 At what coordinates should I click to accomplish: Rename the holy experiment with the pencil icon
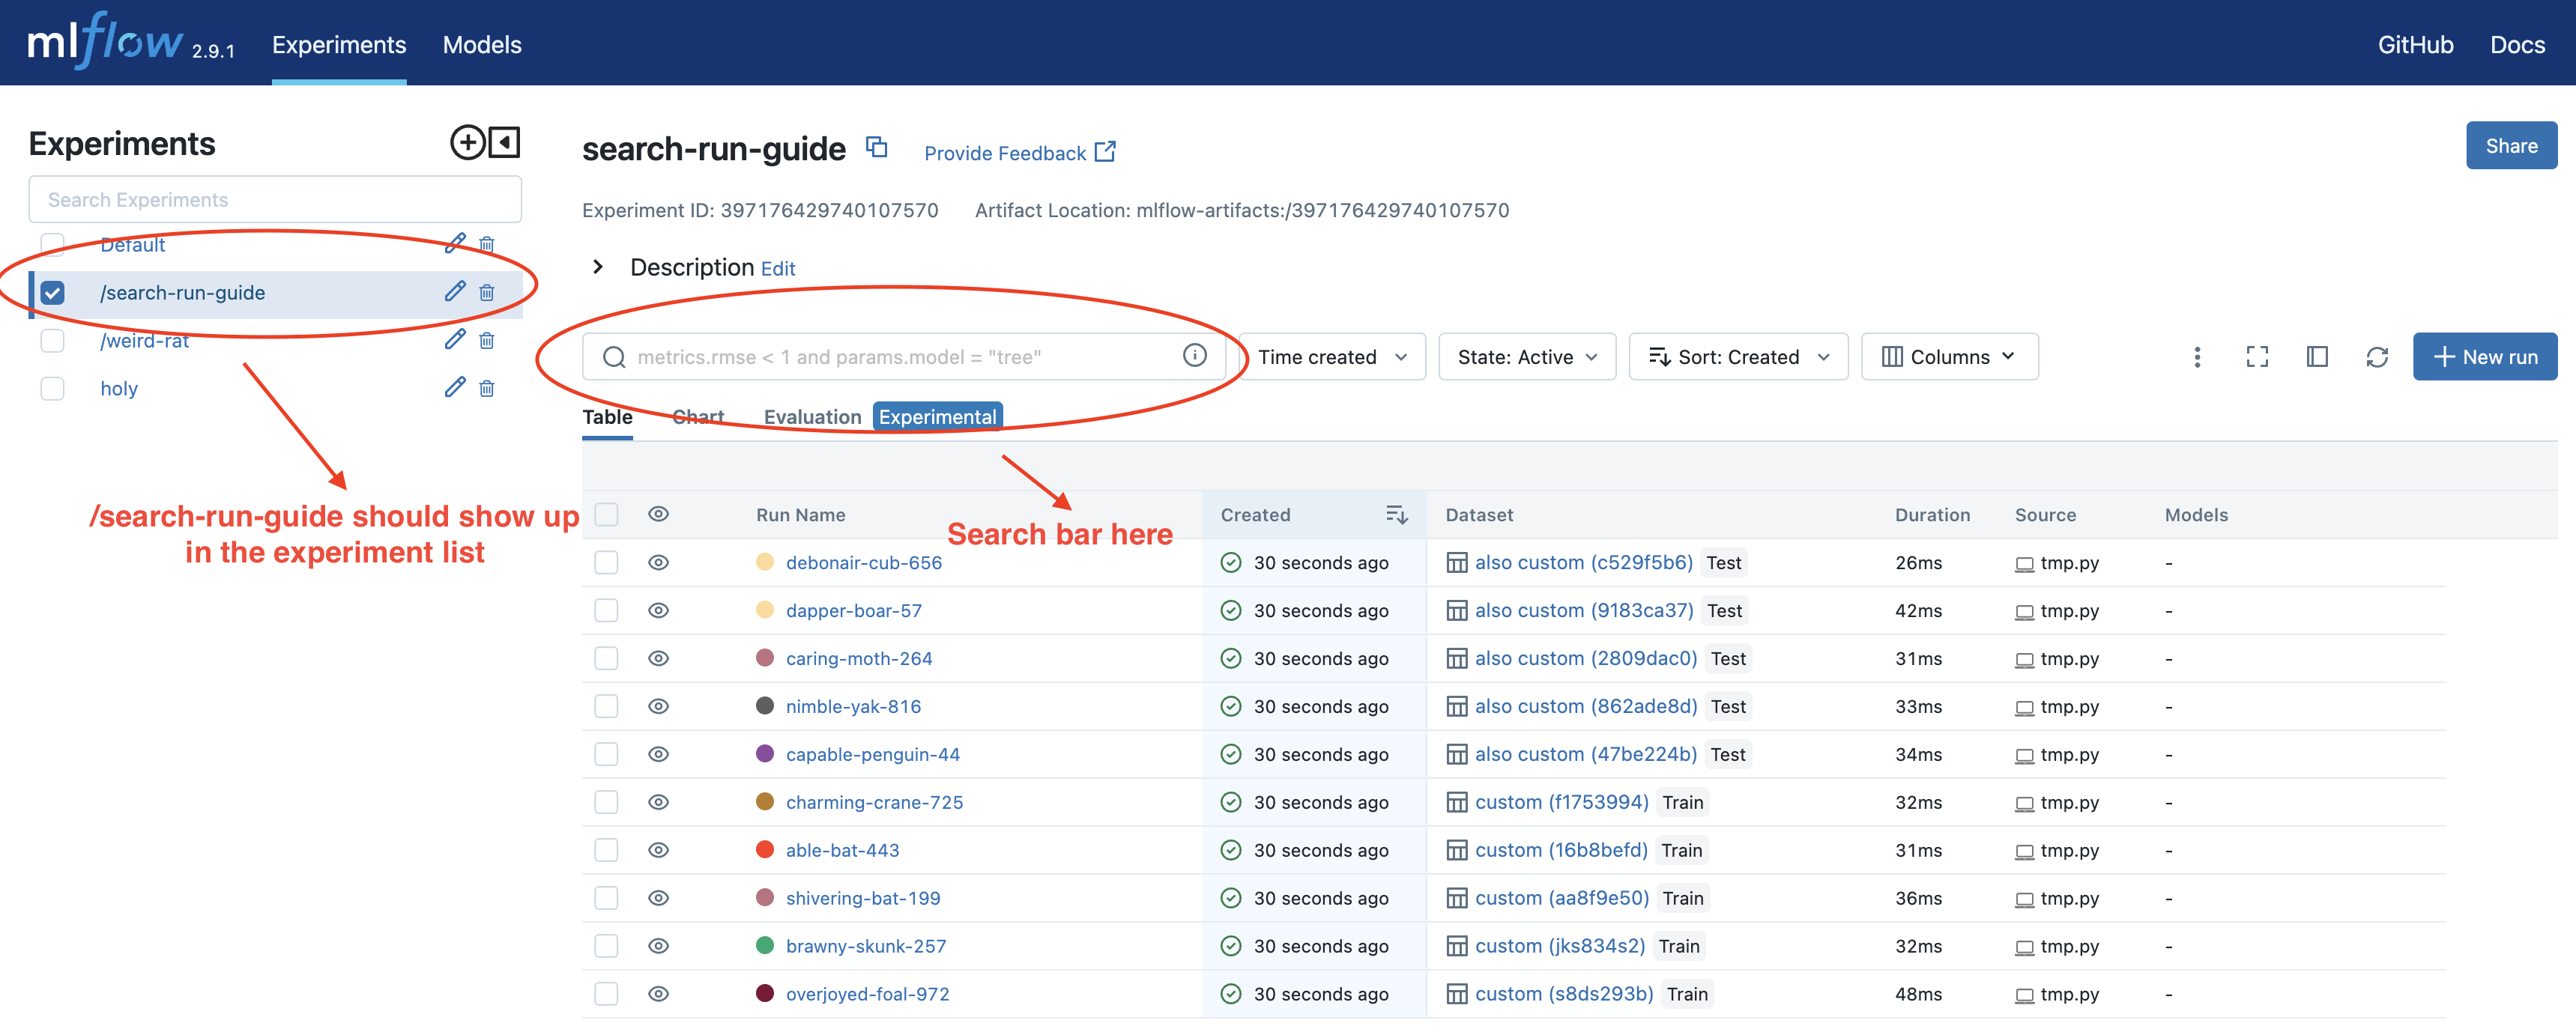pos(455,388)
